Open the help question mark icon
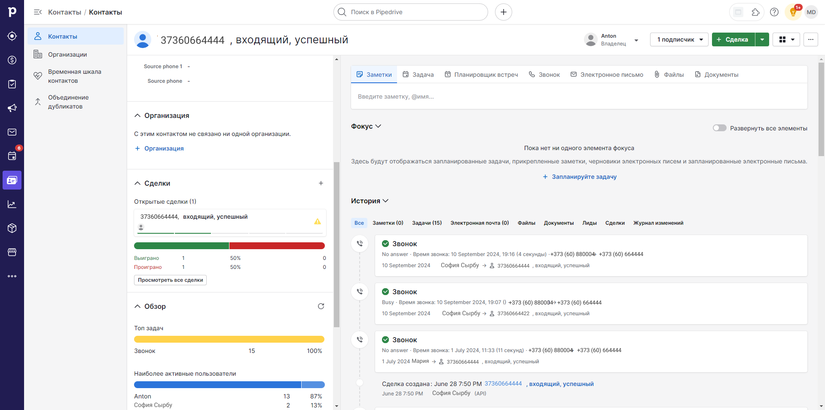 click(x=774, y=12)
